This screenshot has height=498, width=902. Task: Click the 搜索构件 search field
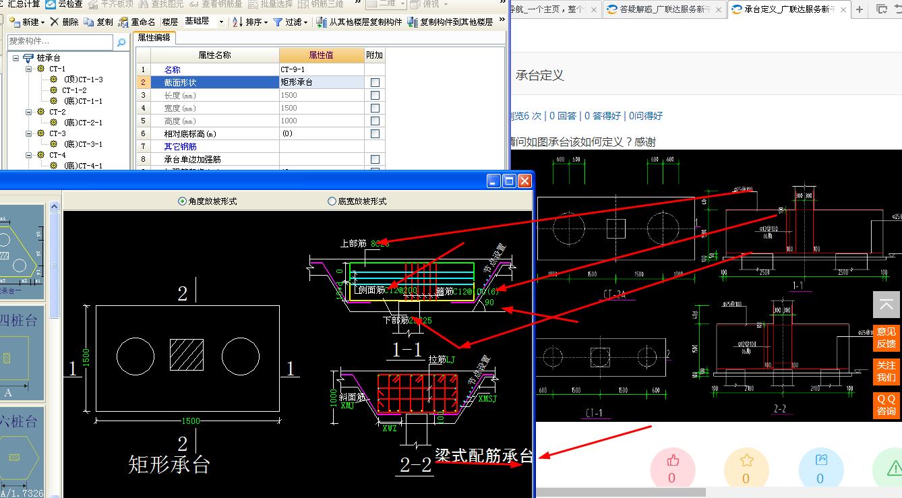pyautogui.click(x=61, y=42)
